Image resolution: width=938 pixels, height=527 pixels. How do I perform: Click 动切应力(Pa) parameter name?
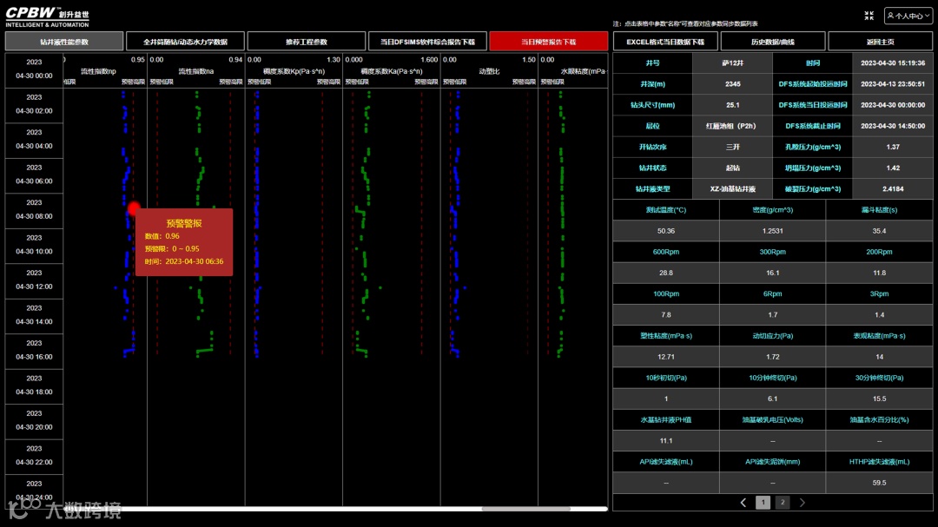coord(773,336)
